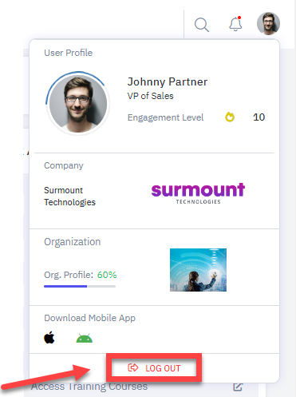Click the Surmount Technologies company name
Image resolution: width=296 pixels, height=397 pixels.
tap(69, 197)
